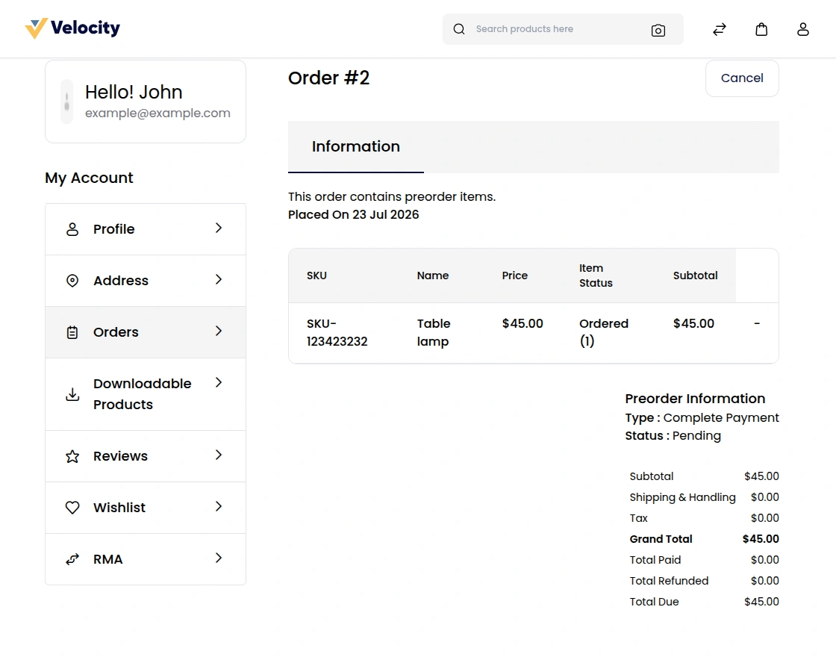
Task: Expand the RMA chevron arrow
Action: tap(219, 558)
